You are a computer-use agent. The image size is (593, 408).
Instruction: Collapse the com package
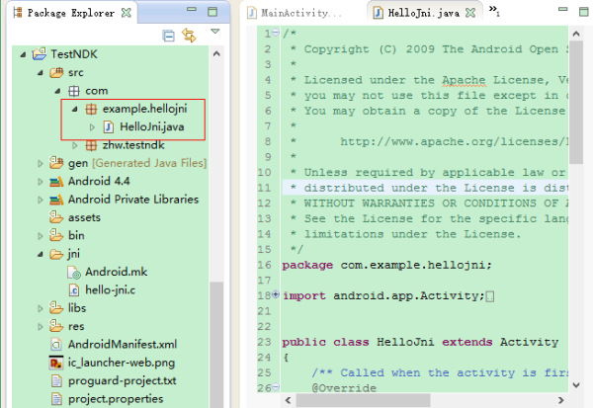(57, 91)
